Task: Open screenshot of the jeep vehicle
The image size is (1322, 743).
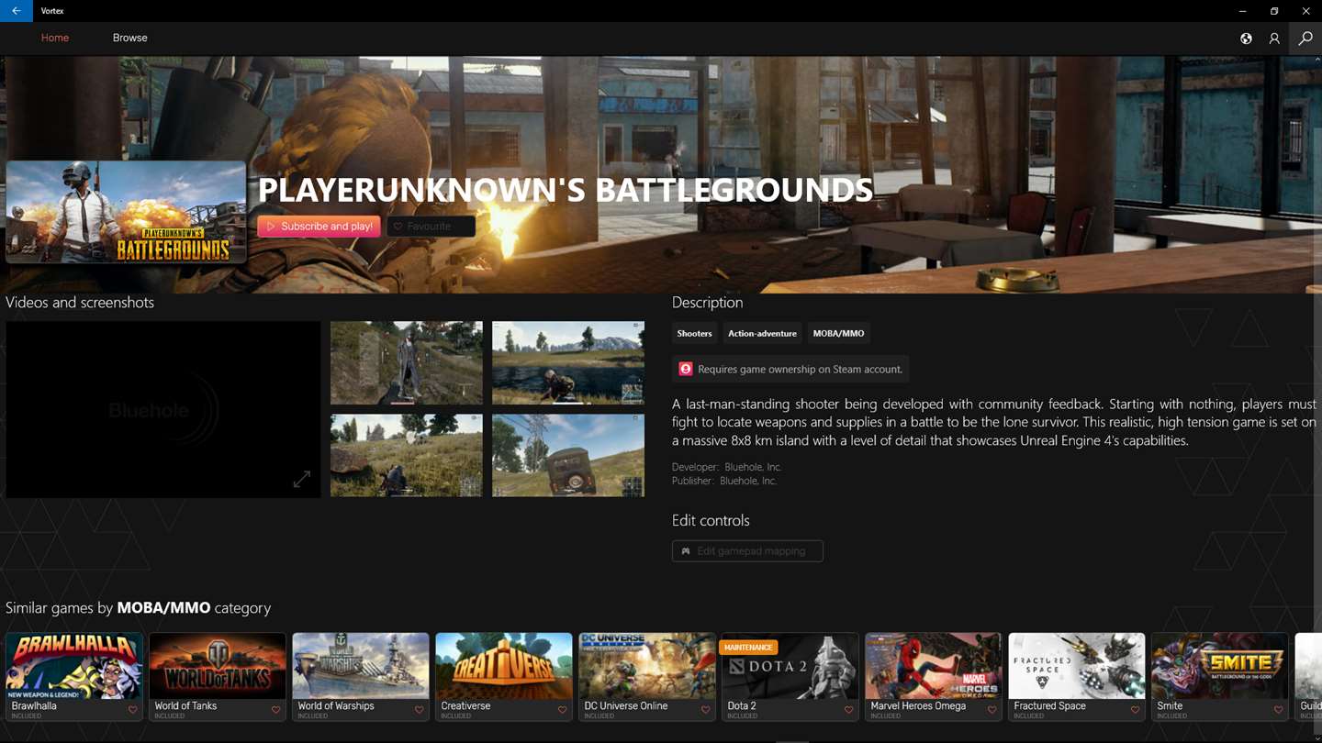Action: (568, 455)
